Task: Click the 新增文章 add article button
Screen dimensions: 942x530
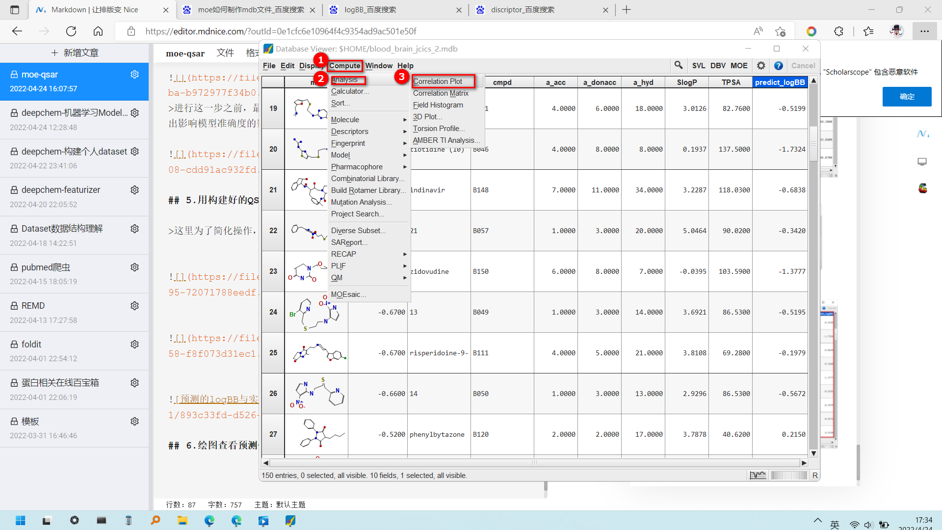Action: [x=75, y=53]
